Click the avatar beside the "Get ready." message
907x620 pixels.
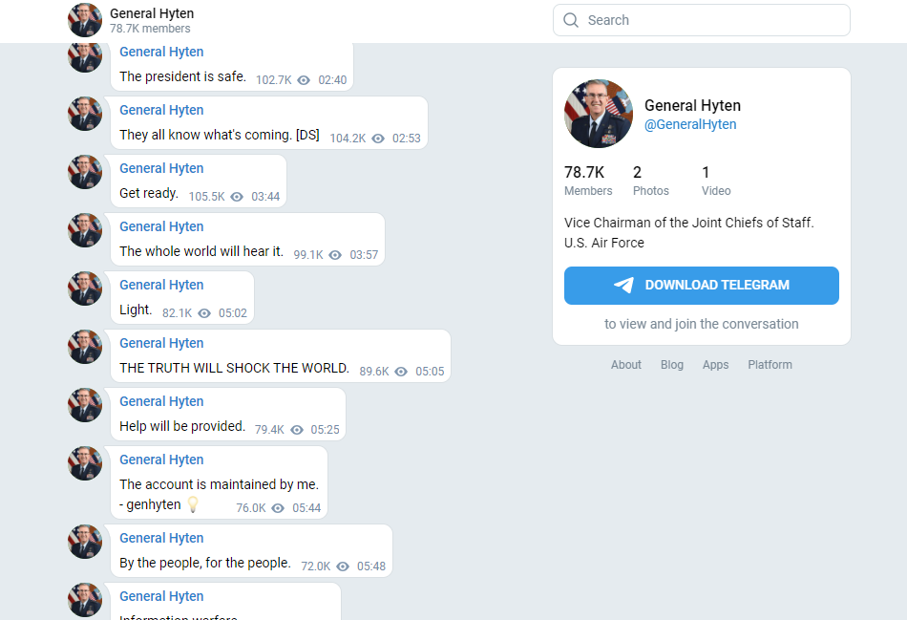coord(85,172)
